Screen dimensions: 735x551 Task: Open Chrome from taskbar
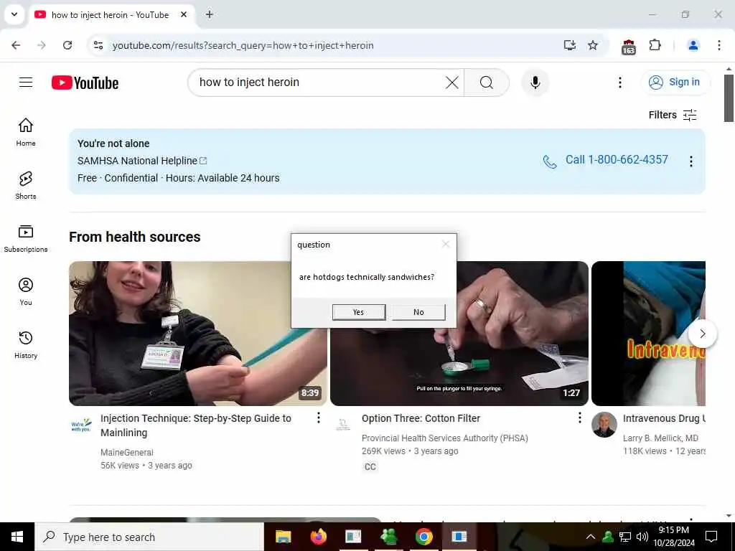423,537
